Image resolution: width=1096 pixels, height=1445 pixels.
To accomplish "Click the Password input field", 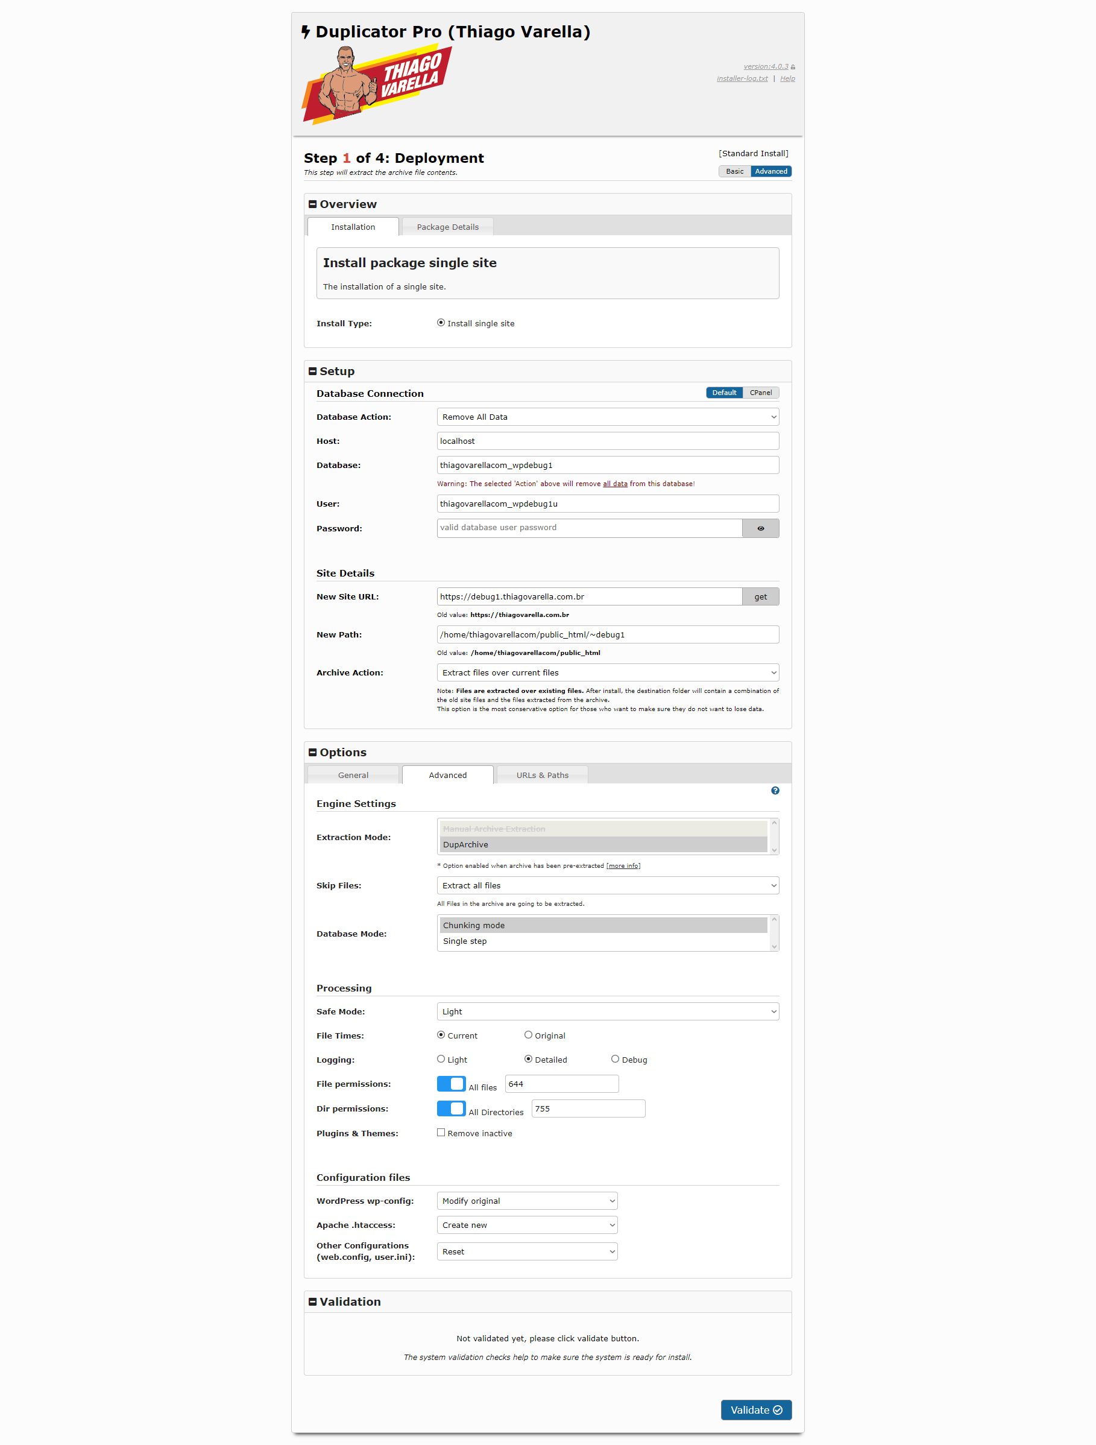I will [589, 528].
